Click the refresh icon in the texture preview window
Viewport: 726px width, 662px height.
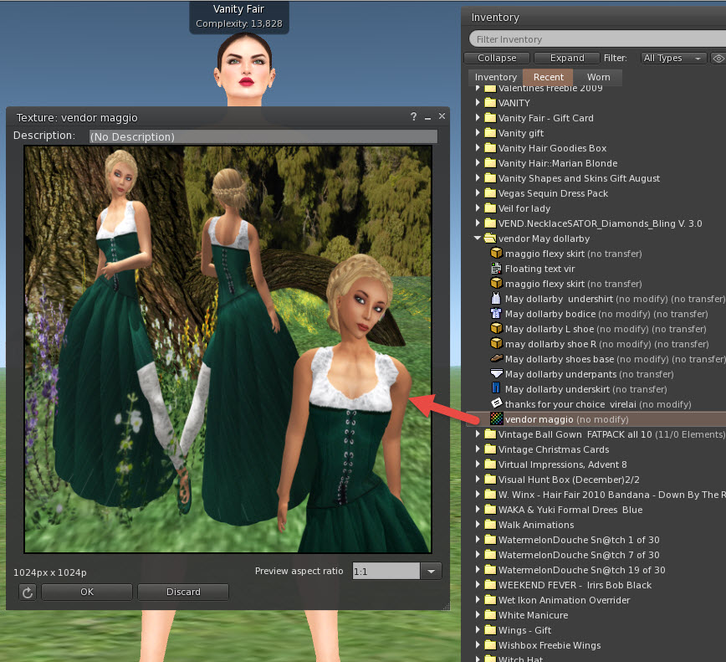coord(28,592)
